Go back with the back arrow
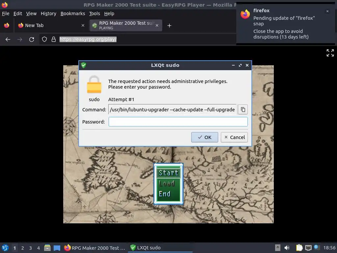 8,40
